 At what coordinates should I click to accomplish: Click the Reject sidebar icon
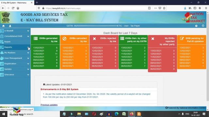point(2,42)
